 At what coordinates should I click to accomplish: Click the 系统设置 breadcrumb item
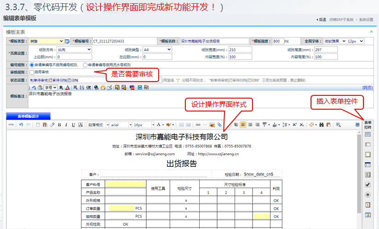[366, 20]
